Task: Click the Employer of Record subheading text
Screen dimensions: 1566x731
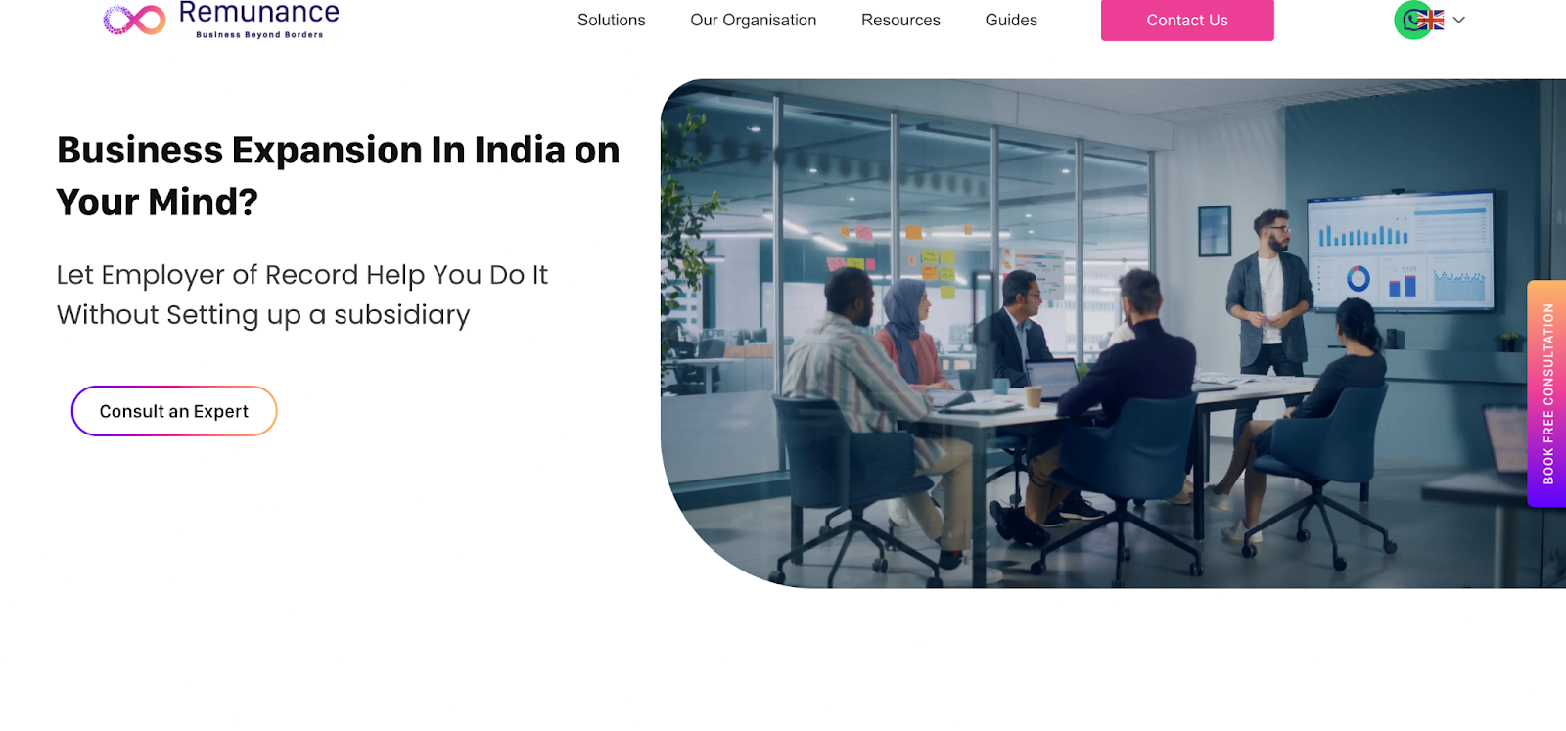Action: click(301, 295)
